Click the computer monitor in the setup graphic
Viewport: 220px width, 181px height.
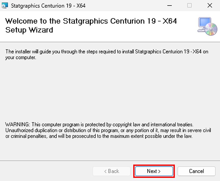point(204,24)
